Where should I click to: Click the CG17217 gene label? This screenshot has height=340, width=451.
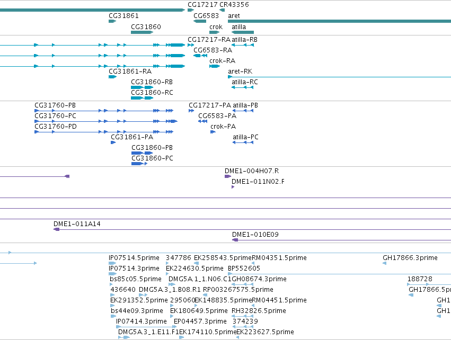203,5
